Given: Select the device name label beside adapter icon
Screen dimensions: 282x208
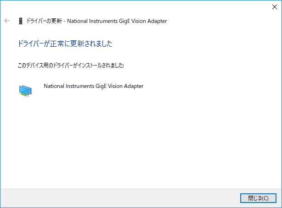Looking at the screenshot, I should (x=93, y=86).
